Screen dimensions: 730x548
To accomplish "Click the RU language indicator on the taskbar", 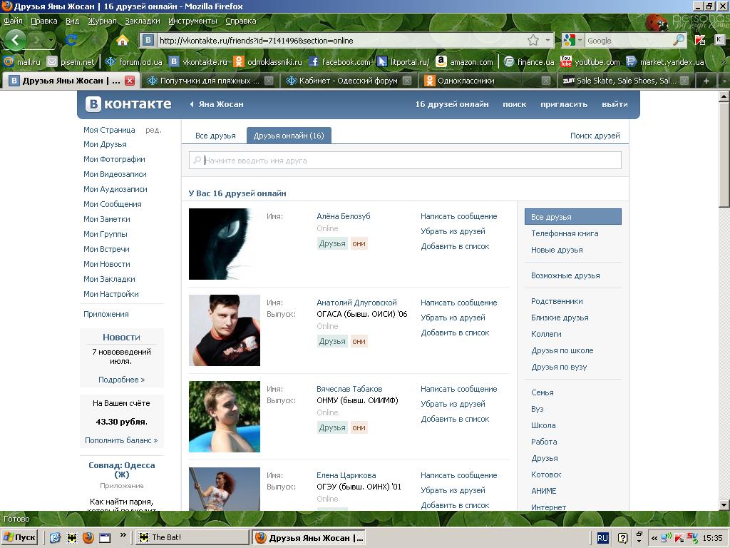I will 602,538.
